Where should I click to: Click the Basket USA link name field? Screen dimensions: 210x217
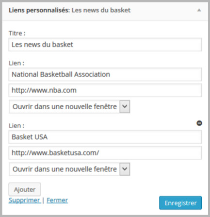click(x=105, y=137)
